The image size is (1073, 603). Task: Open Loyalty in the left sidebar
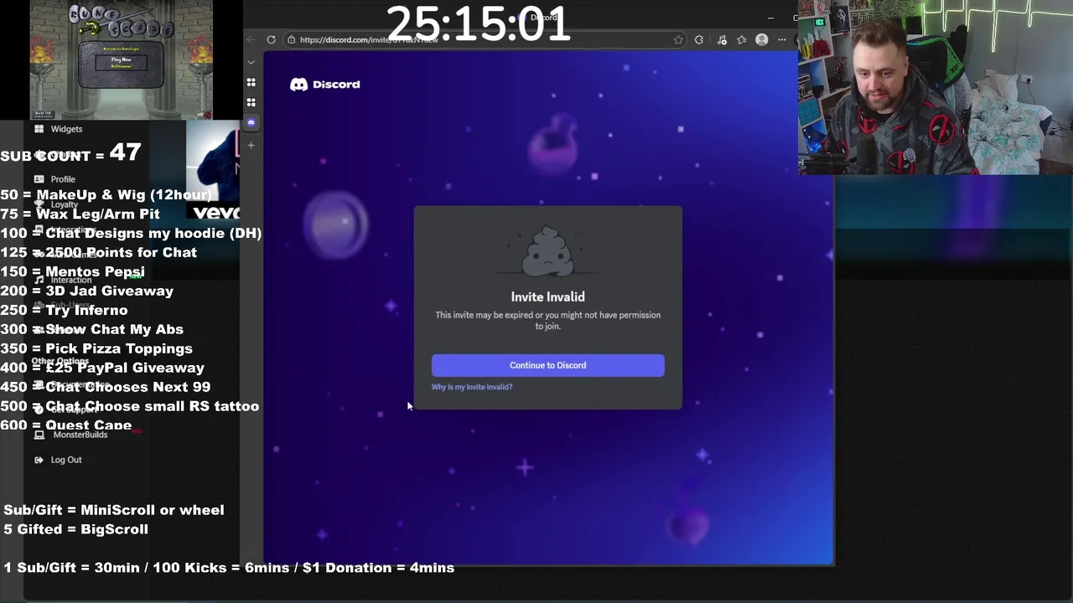click(65, 204)
